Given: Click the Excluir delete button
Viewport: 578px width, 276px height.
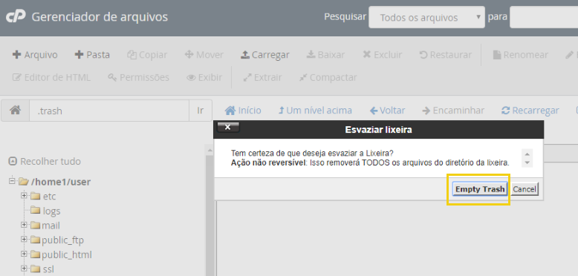Looking at the screenshot, I should coord(383,55).
